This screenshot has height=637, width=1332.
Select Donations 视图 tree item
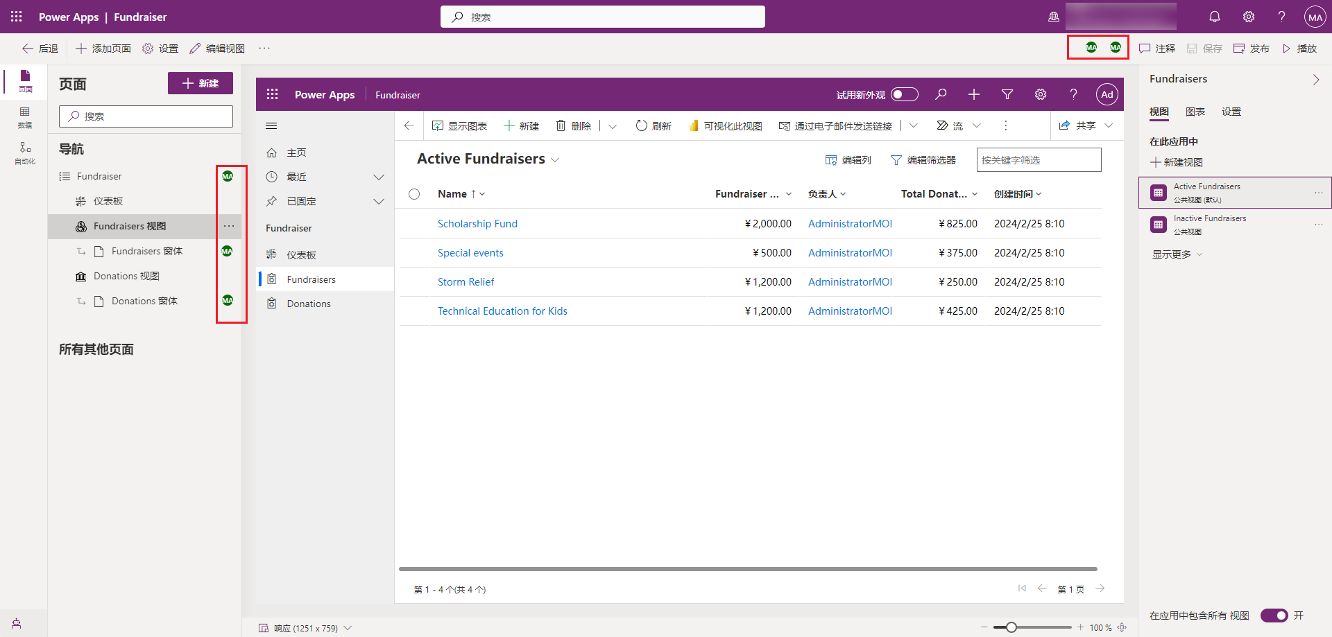click(x=127, y=276)
